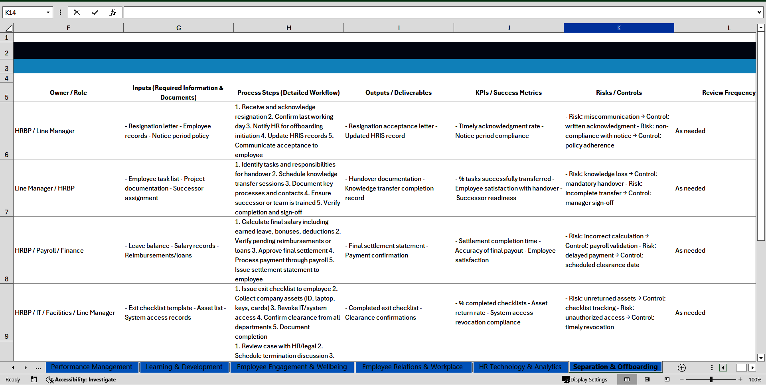Switch to HR Technology & Analytics tab
This screenshot has width=766, height=385.
[520, 367]
